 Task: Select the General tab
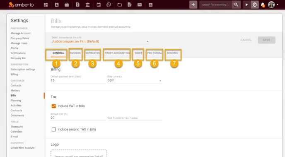tap(58, 53)
